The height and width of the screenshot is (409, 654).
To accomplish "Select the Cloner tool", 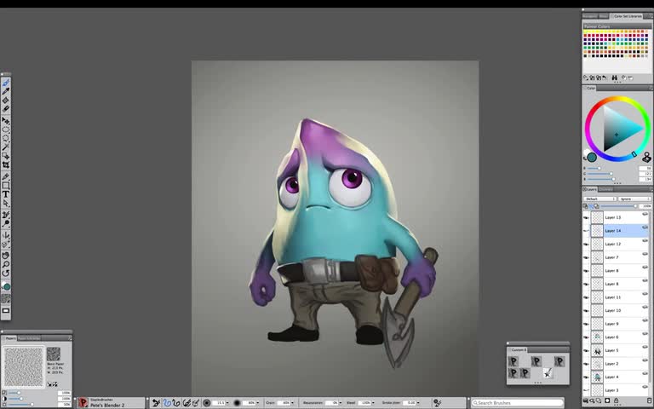I will [6, 215].
